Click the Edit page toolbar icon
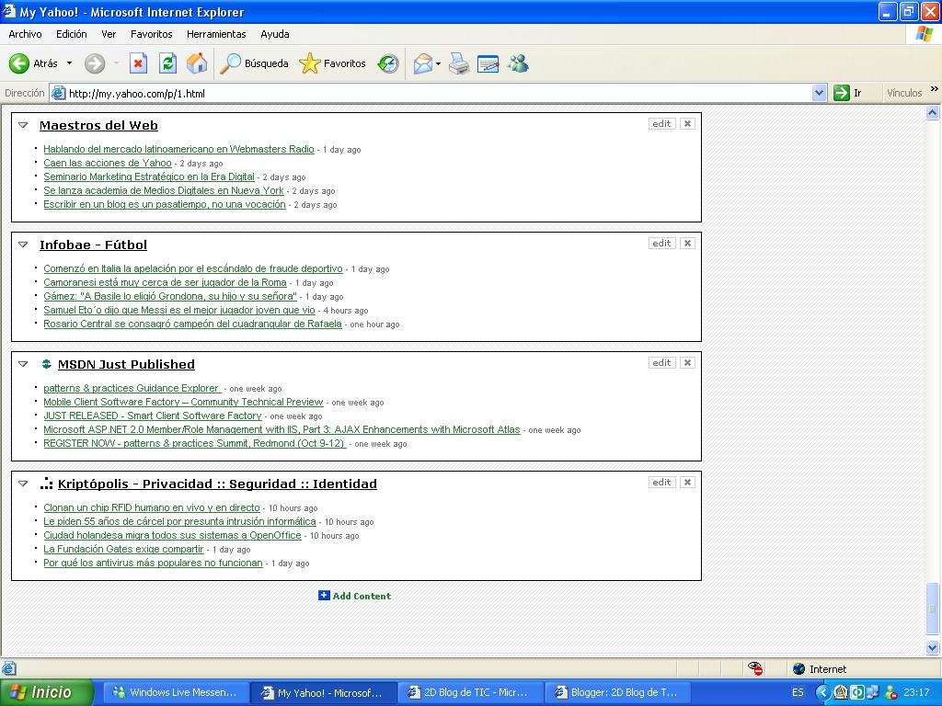The width and height of the screenshot is (942, 706). click(x=488, y=63)
